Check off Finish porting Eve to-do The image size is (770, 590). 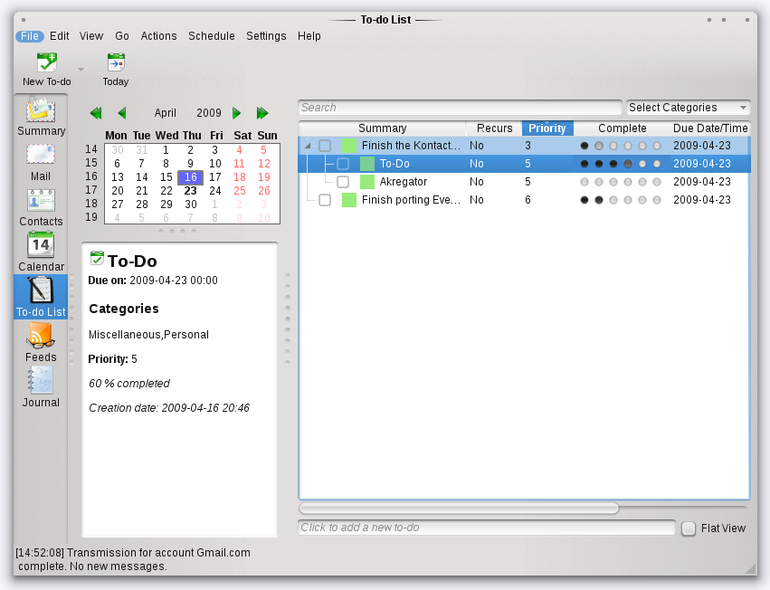coord(325,200)
